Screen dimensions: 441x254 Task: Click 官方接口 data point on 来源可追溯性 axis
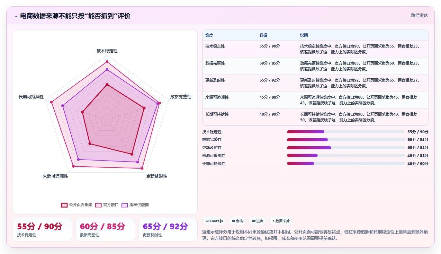coord(73,166)
